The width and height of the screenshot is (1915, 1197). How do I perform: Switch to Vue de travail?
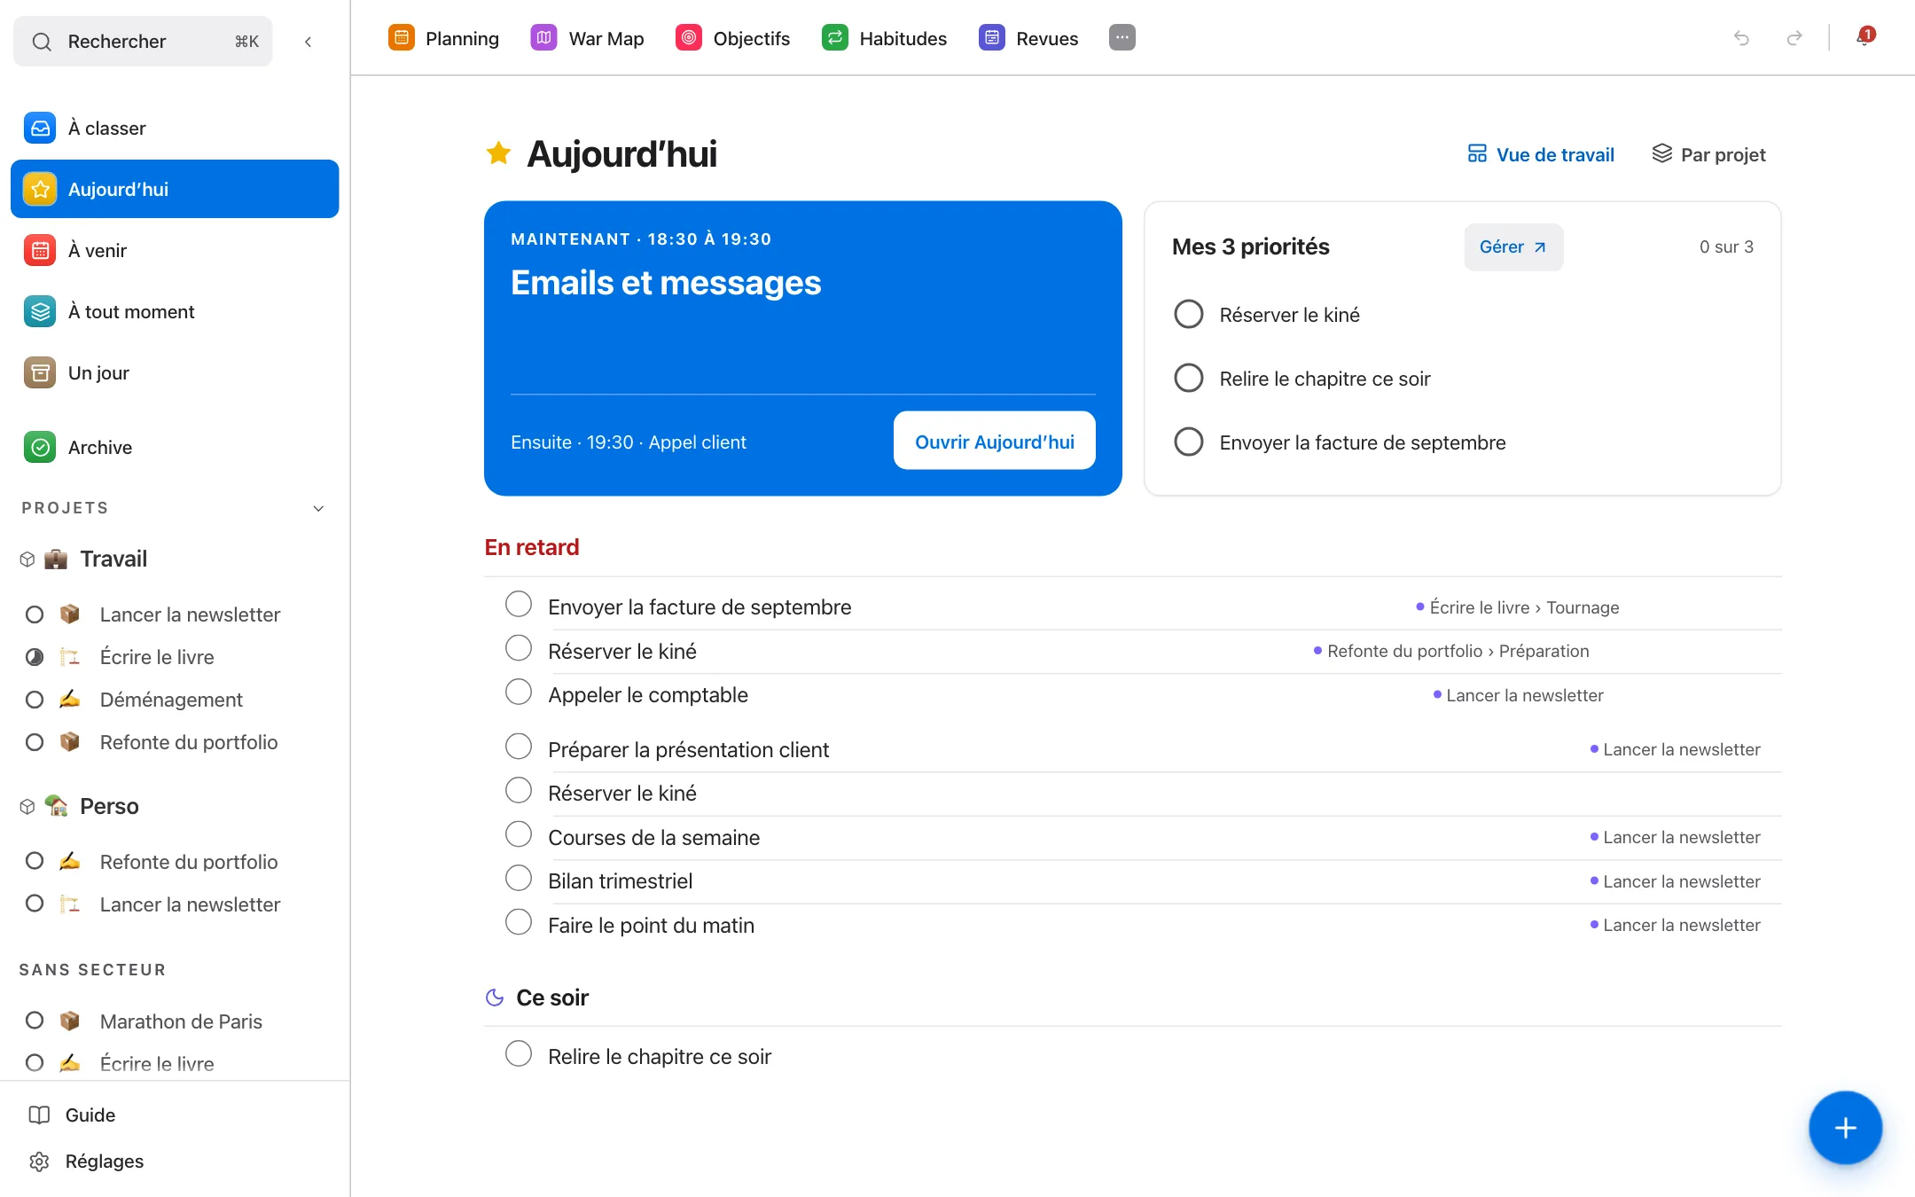[1540, 155]
